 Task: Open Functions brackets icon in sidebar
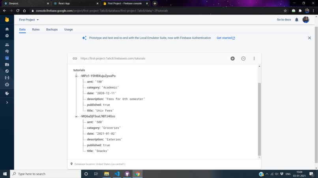click(x=7, y=78)
